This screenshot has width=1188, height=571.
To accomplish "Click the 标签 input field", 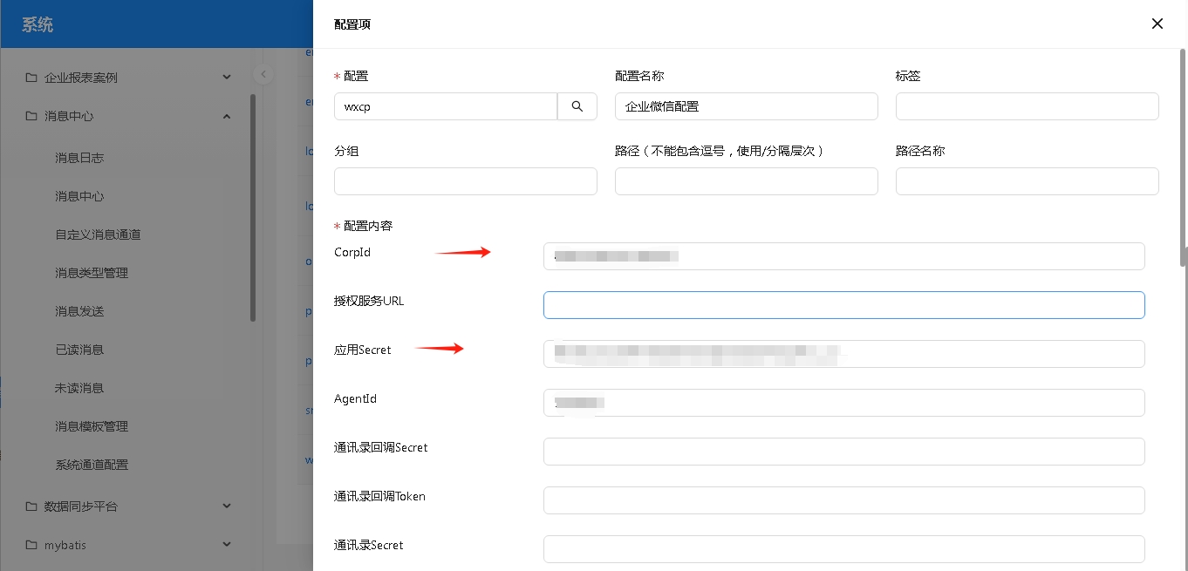I will (1027, 106).
